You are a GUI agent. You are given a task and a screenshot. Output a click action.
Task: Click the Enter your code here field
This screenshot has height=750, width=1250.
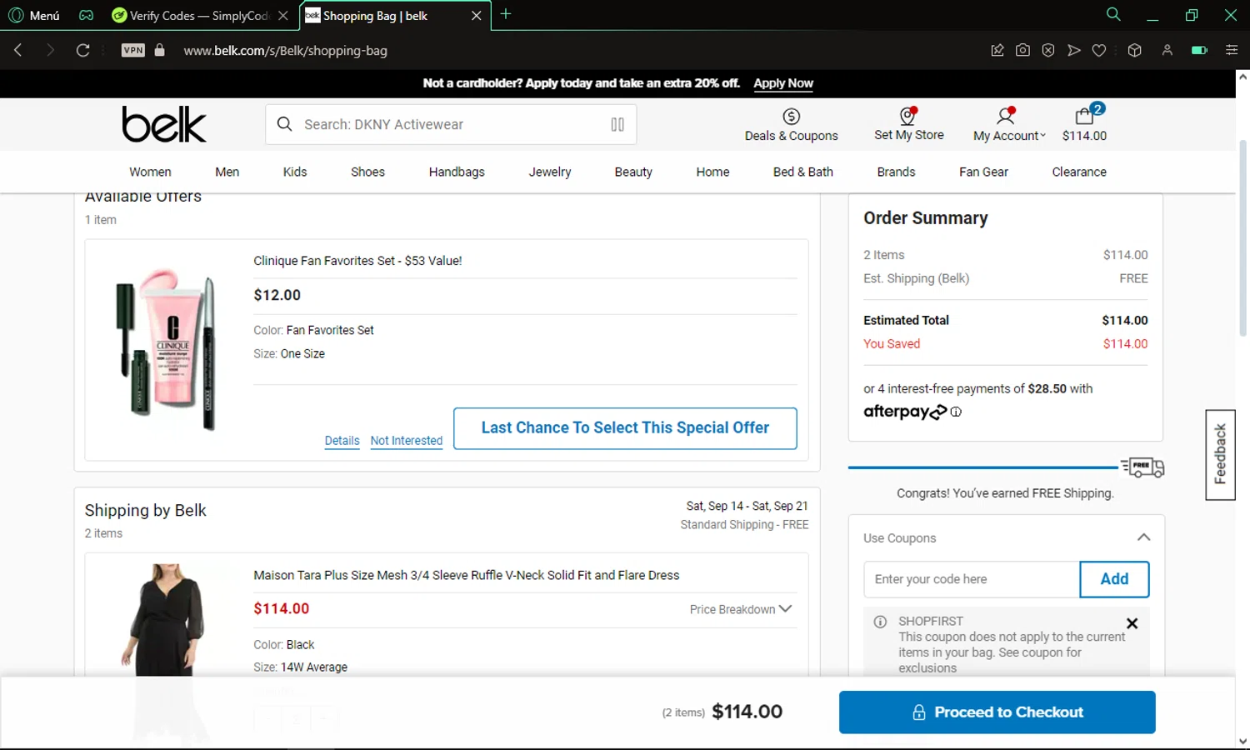(x=972, y=579)
